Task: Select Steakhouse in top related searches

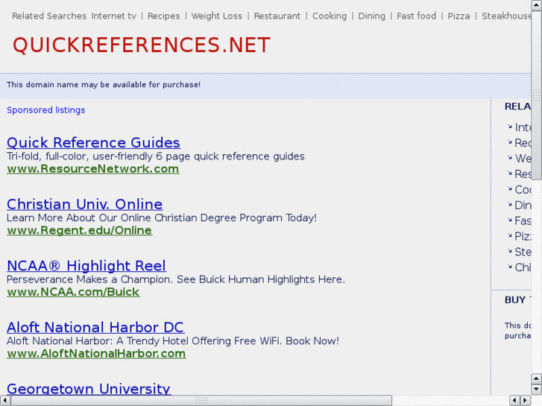Action: [x=506, y=16]
